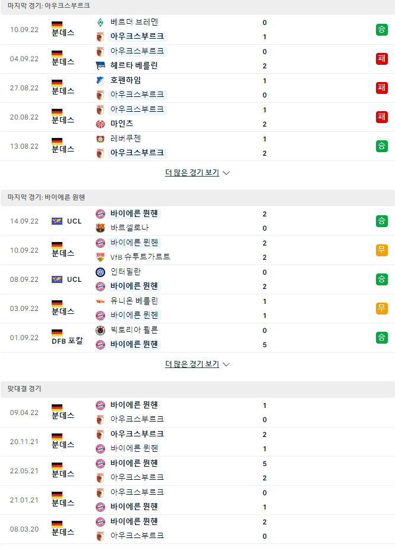395x547 pixels.
Task: Click the Union Berlin logo
Action: click(100, 301)
